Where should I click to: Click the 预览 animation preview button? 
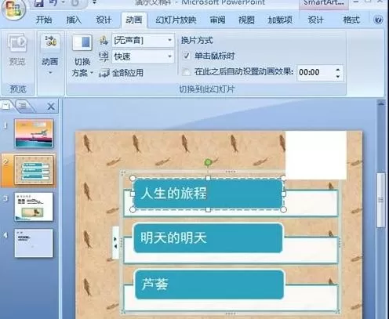click(17, 50)
